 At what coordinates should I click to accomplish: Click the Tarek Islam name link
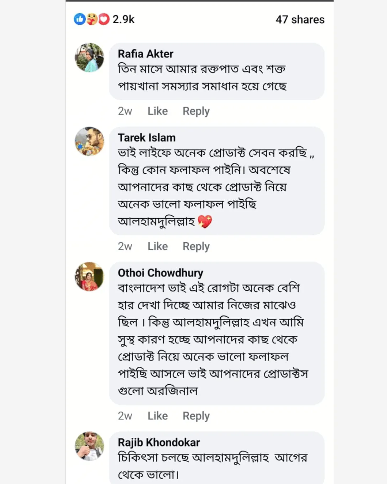[147, 138]
